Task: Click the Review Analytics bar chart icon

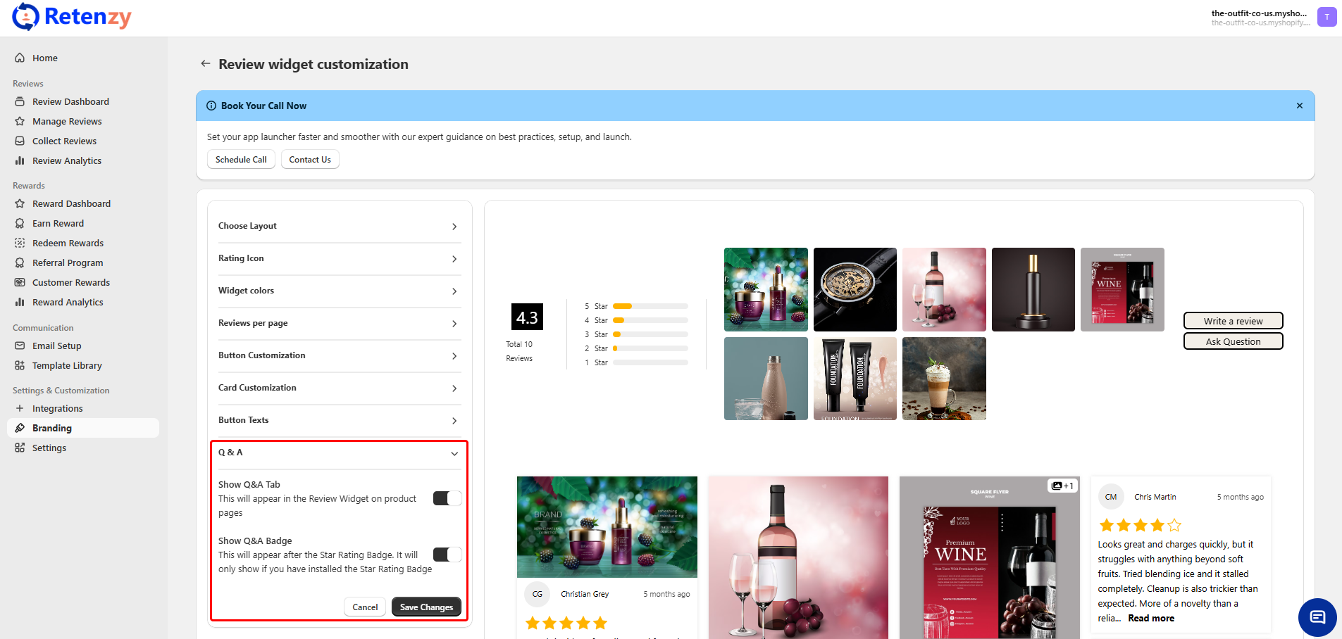Action: [x=20, y=160]
